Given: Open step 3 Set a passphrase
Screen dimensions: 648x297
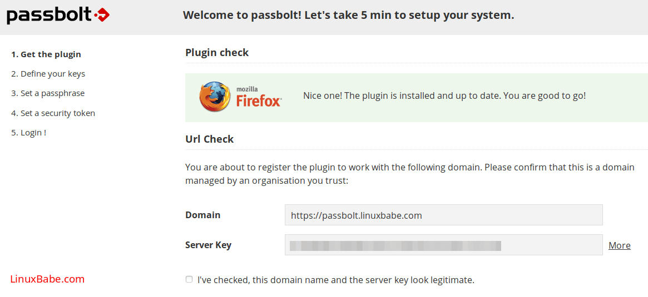Looking at the screenshot, I should (48, 93).
